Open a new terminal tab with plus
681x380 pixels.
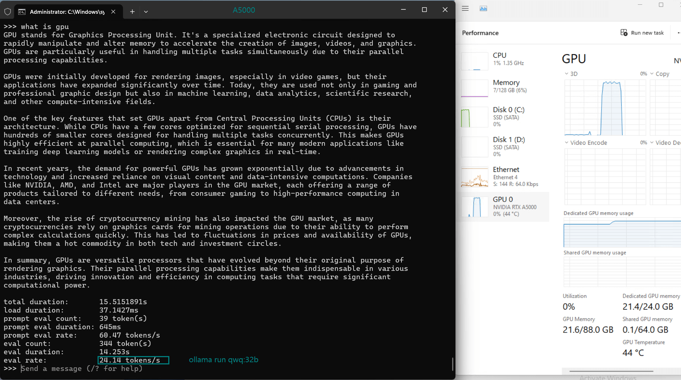click(x=132, y=12)
